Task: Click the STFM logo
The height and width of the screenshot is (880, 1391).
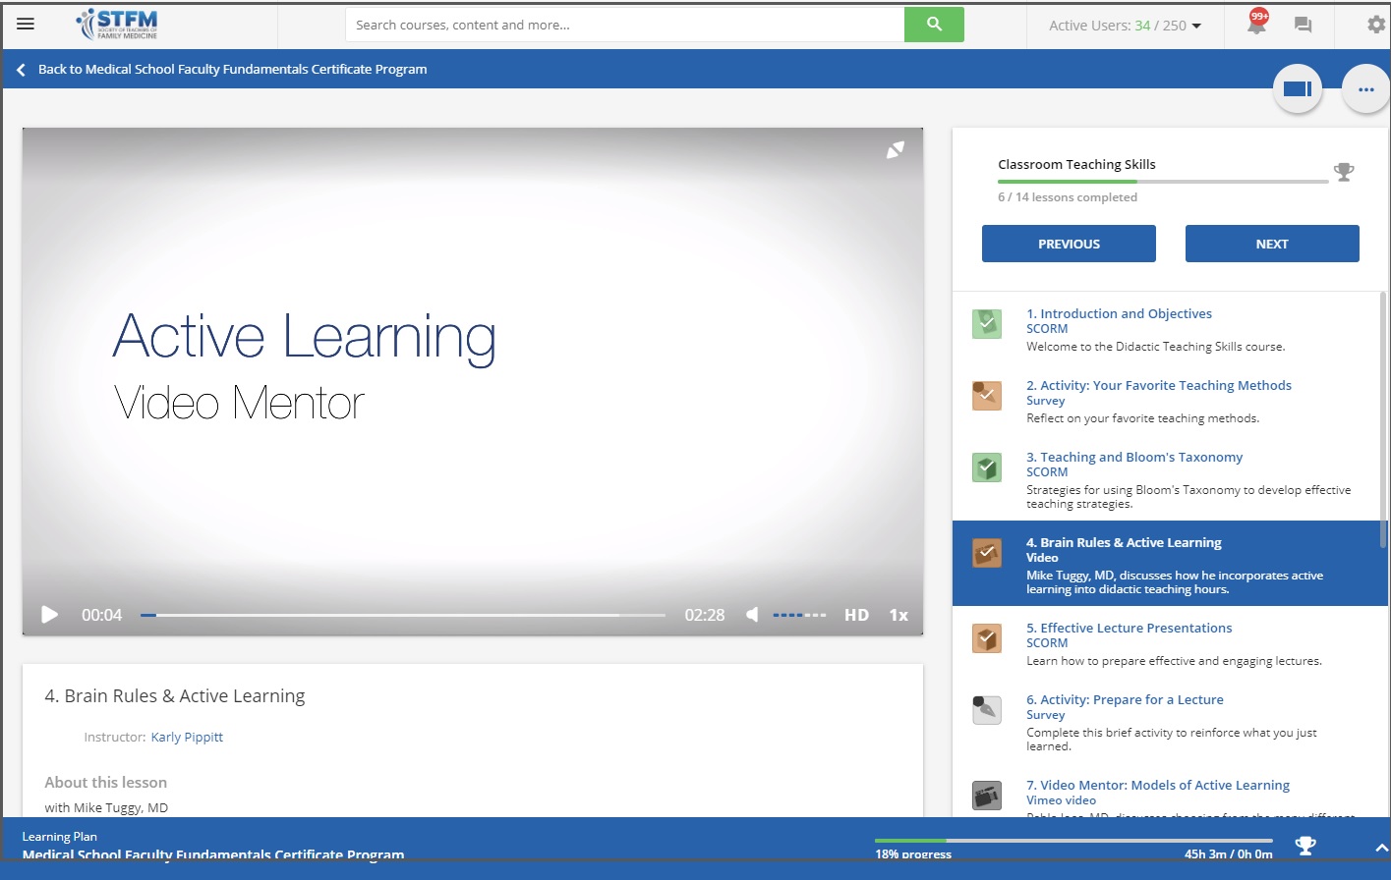Action: pos(117,25)
